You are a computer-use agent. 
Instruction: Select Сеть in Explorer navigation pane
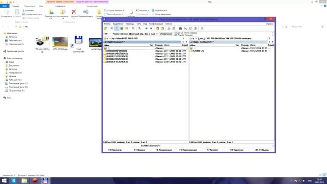(7, 98)
